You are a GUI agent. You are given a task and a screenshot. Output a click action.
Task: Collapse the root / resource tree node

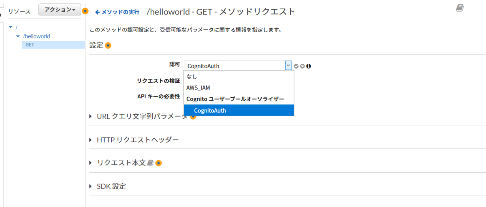[x=11, y=27]
